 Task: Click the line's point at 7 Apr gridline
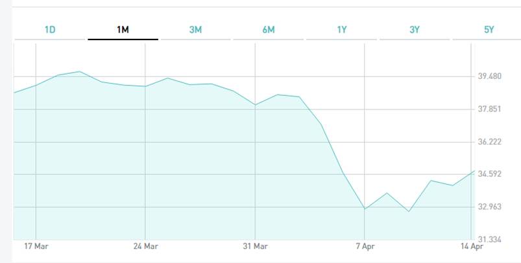[365, 209]
